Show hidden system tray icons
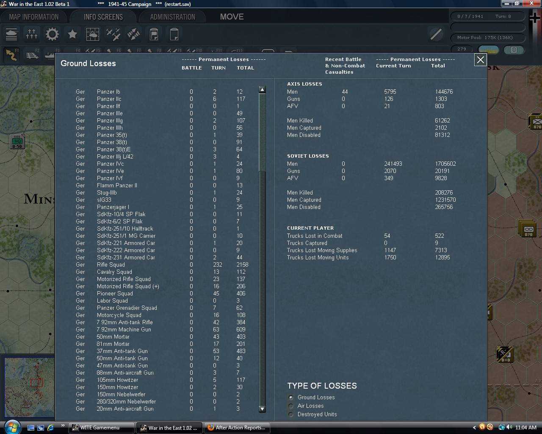 pyautogui.click(x=474, y=427)
